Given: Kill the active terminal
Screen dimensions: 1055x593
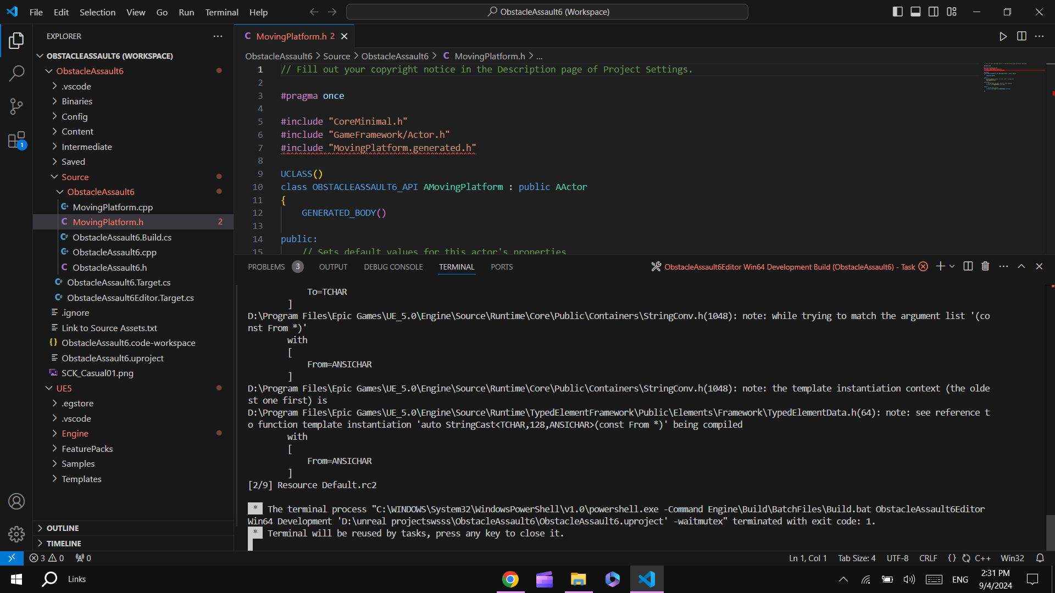Looking at the screenshot, I should click(985, 266).
